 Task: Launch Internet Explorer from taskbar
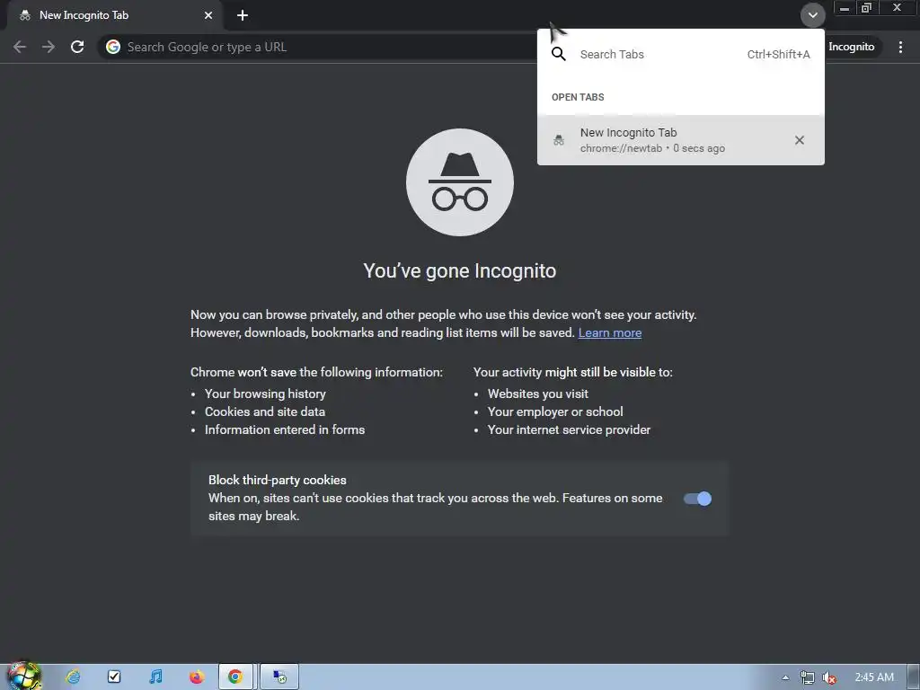[73, 677]
